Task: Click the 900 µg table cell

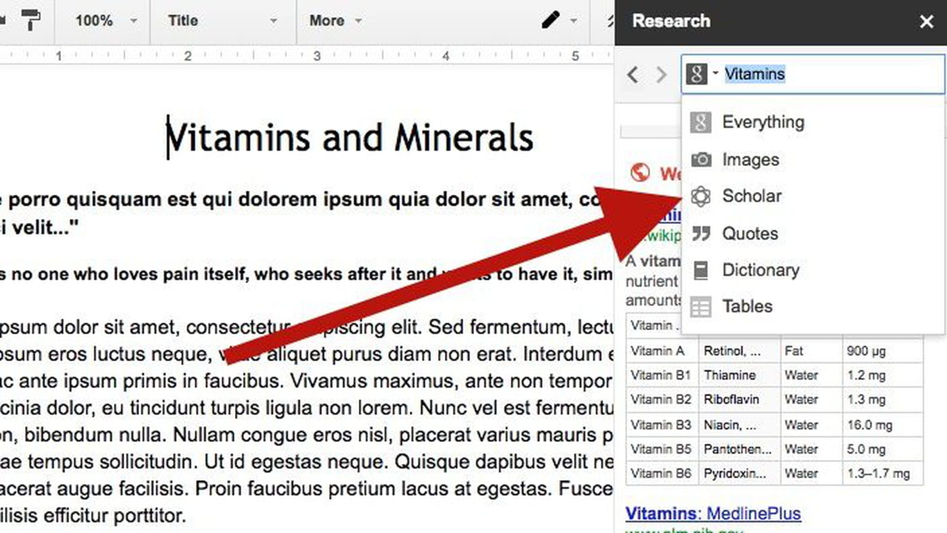Action: [882, 351]
